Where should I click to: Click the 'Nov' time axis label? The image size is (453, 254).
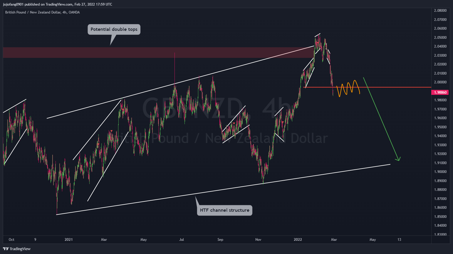coord(258,240)
